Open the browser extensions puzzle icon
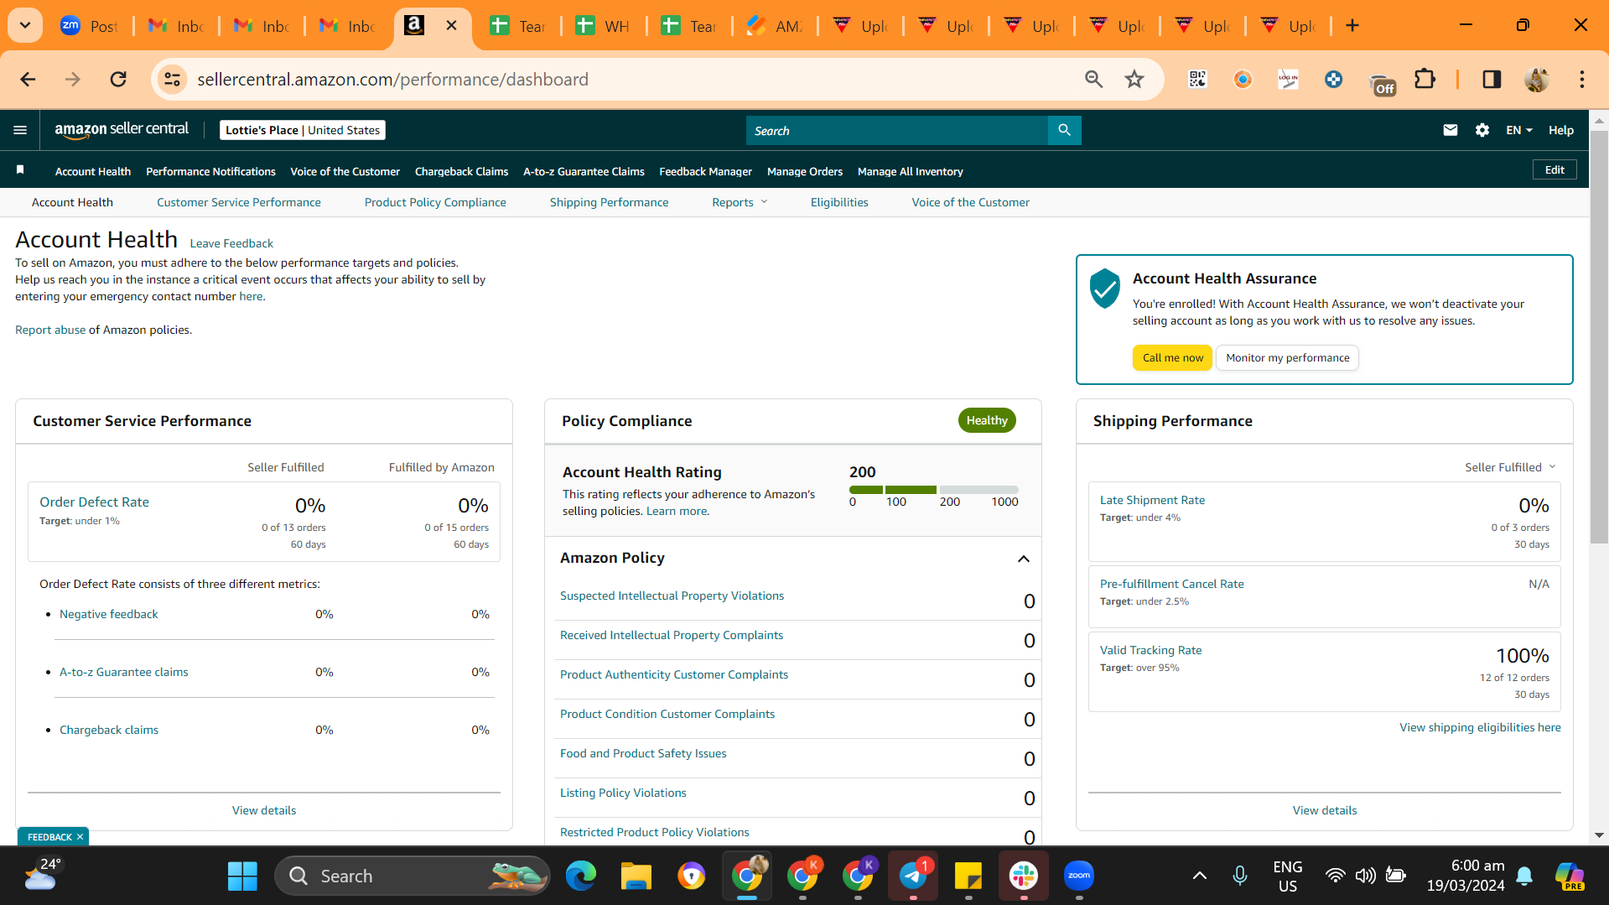Image resolution: width=1609 pixels, height=905 pixels. pos(1425,79)
